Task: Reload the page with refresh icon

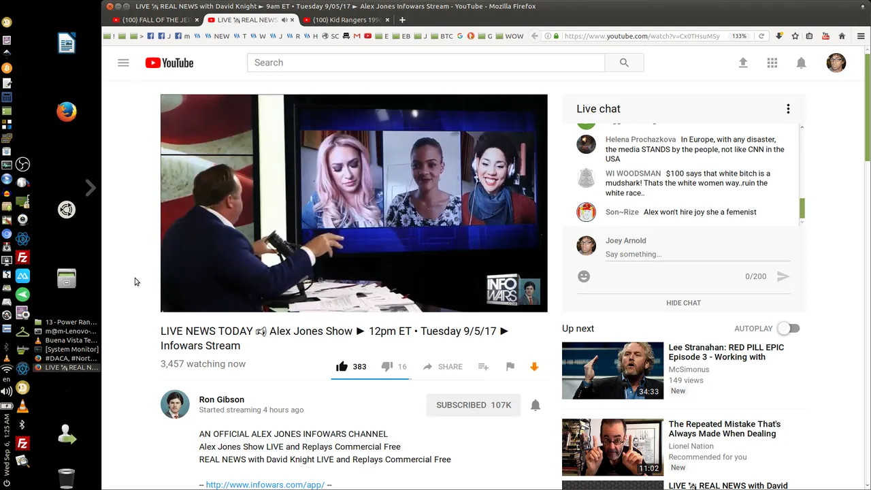Action: pyautogui.click(x=761, y=36)
